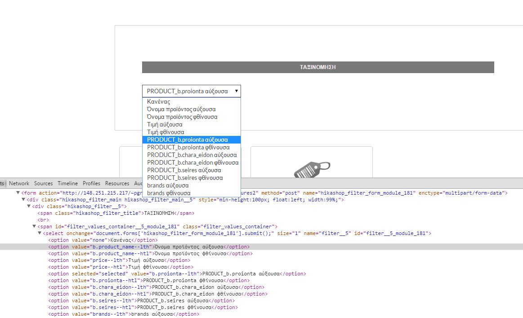Switch to the Network DevTools tab
Viewport: 523px width, 318px height.
tap(19, 183)
